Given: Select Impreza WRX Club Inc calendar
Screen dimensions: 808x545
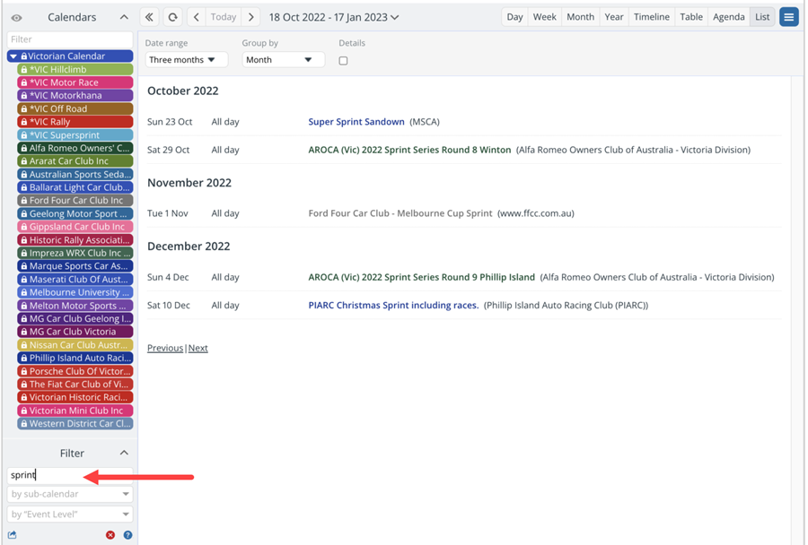Looking at the screenshot, I should (75, 253).
